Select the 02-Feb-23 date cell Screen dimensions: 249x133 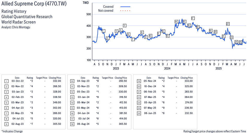coord(17,97)
